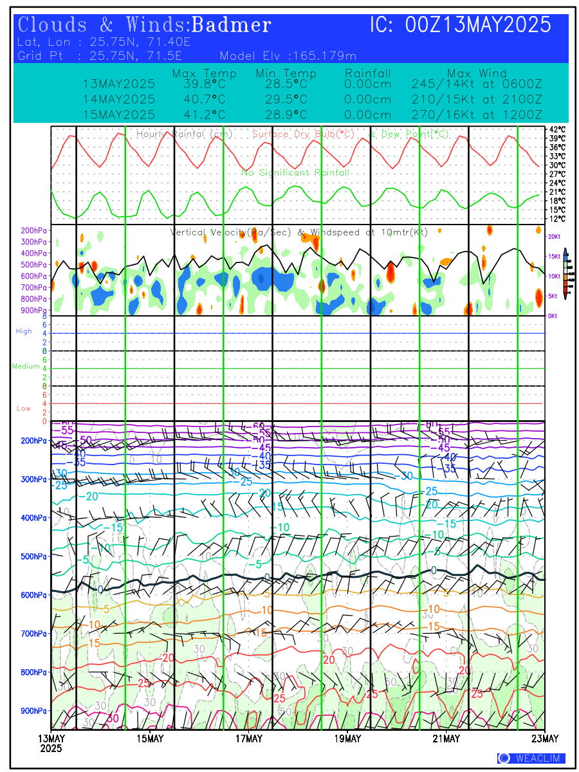This screenshot has width=579, height=772.
Task: Select the '245/14Kt at 0600Z' wind value
Action: pos(477,84)
